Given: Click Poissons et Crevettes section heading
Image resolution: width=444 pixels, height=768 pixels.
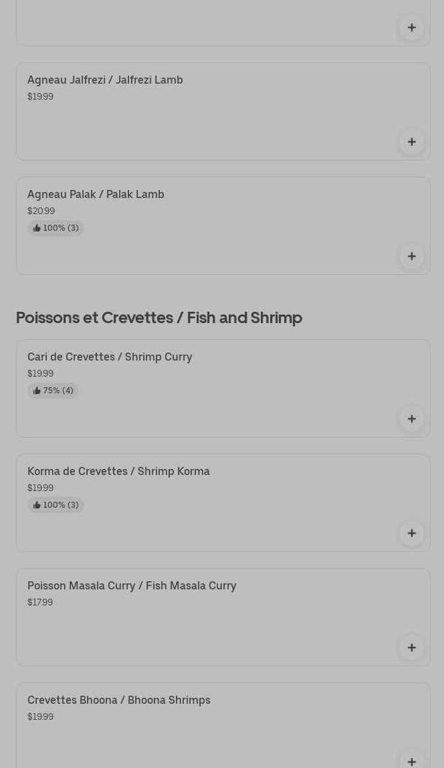Looking at the screenshot, I should [159, 317].
